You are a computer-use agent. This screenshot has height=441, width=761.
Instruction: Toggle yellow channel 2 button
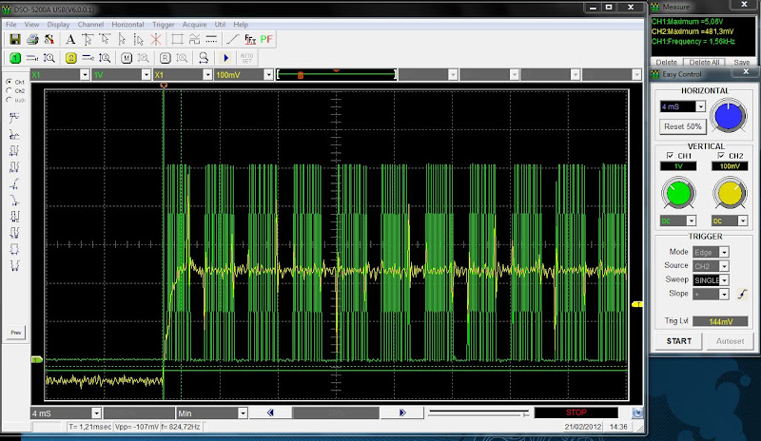(x=70, y=58)
